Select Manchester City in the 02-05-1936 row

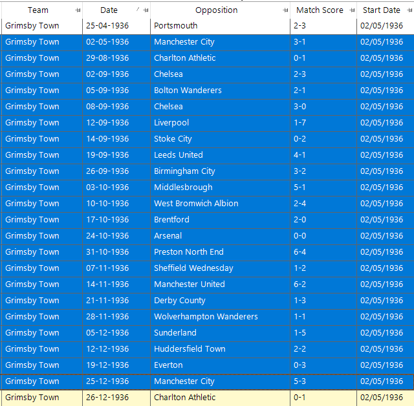(x=220, y=42)
